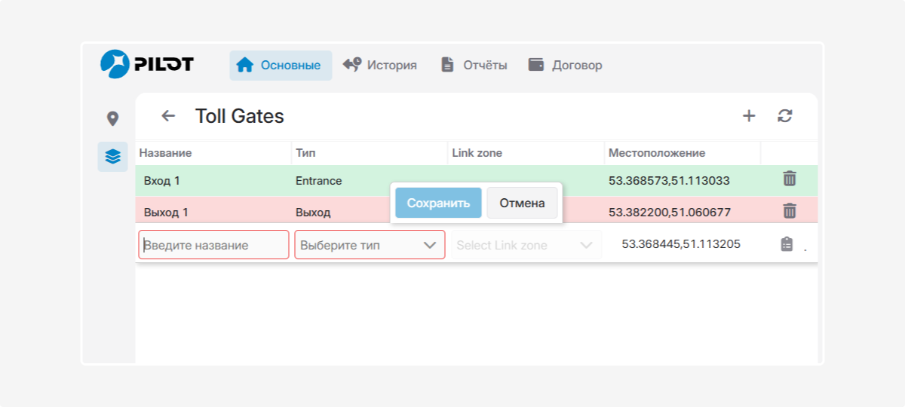Go to the Договор tab
The height and width of the screenshot is (407, 905).
click(566, 65)
